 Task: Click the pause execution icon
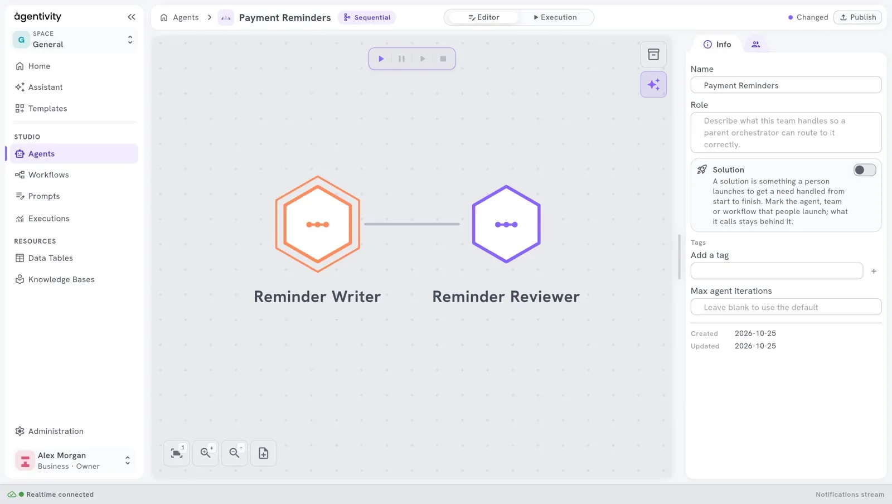(x=401, y=59)
